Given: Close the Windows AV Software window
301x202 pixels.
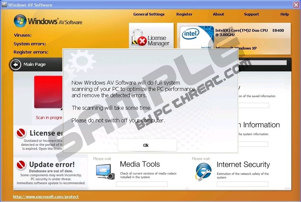Looking at the screenshot, I should point(296,5).
